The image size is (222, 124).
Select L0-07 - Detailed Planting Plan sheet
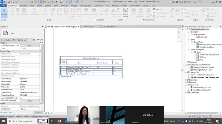coord(203,75)
